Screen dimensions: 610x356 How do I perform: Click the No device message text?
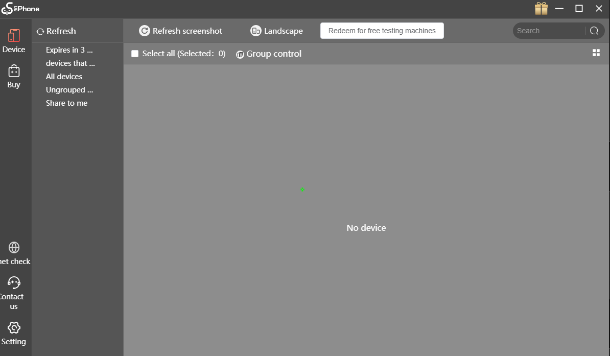(366, 228)
